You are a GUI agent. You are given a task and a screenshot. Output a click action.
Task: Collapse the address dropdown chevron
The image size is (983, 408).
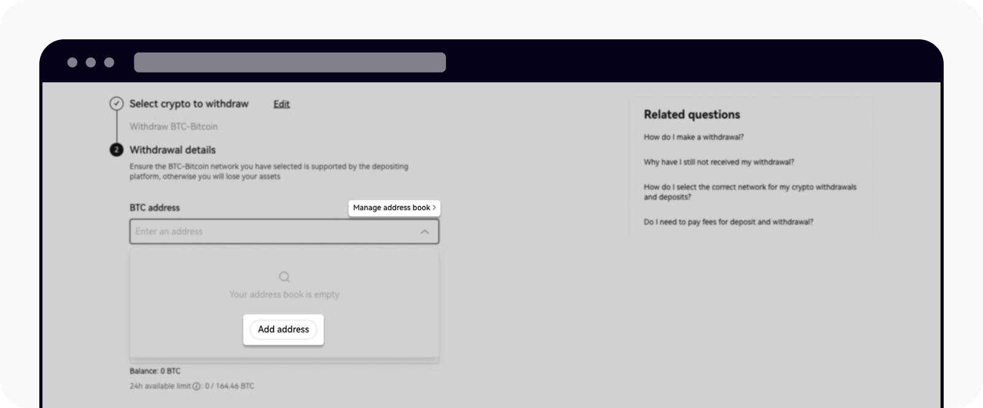tap(425, 232)
